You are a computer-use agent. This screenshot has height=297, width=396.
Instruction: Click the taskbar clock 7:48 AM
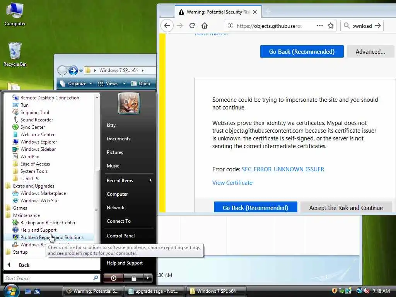381,291
